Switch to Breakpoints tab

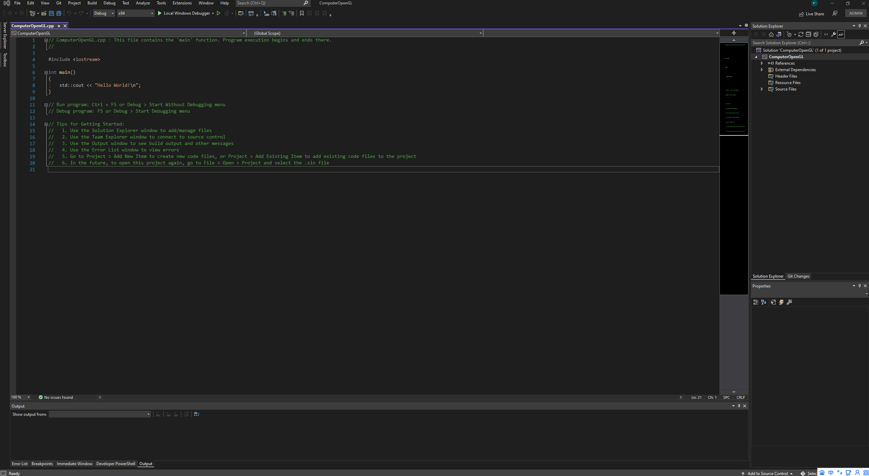(x=42, y=464)
